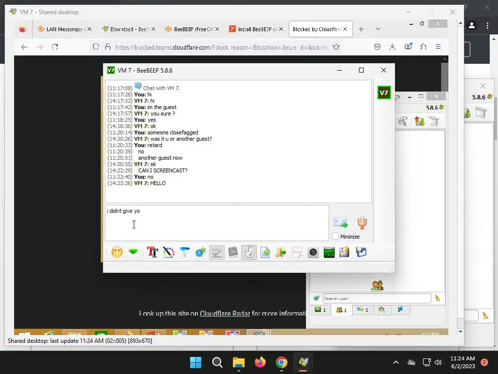Open File Explorer from taskbar

[x=238, y=362]
